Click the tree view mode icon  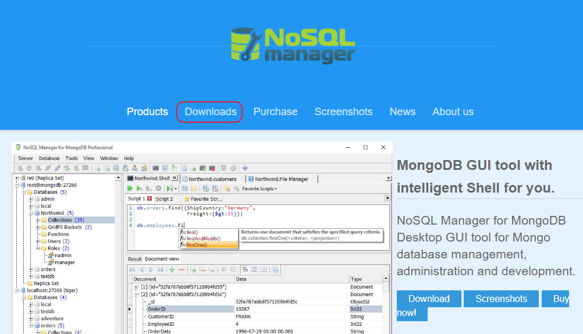click(x=244, y=269)
